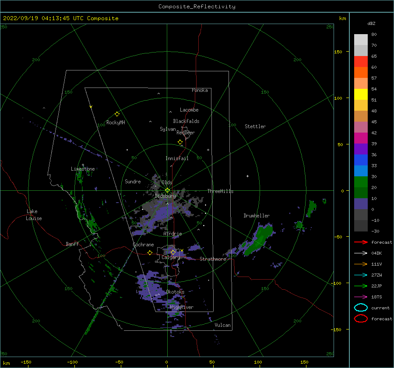
Task: Click the asterisk marker near Limestone
Action: 83,165
